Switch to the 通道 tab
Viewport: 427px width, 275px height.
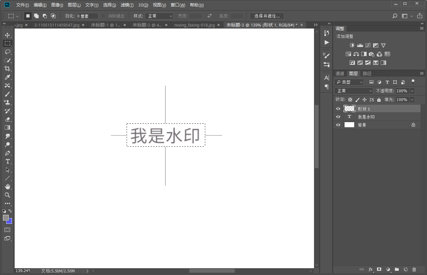coord(340,74)
